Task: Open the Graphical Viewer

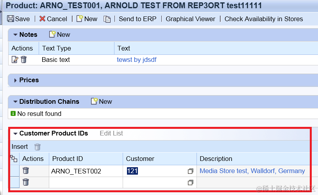Action: (x=190, y=19)
